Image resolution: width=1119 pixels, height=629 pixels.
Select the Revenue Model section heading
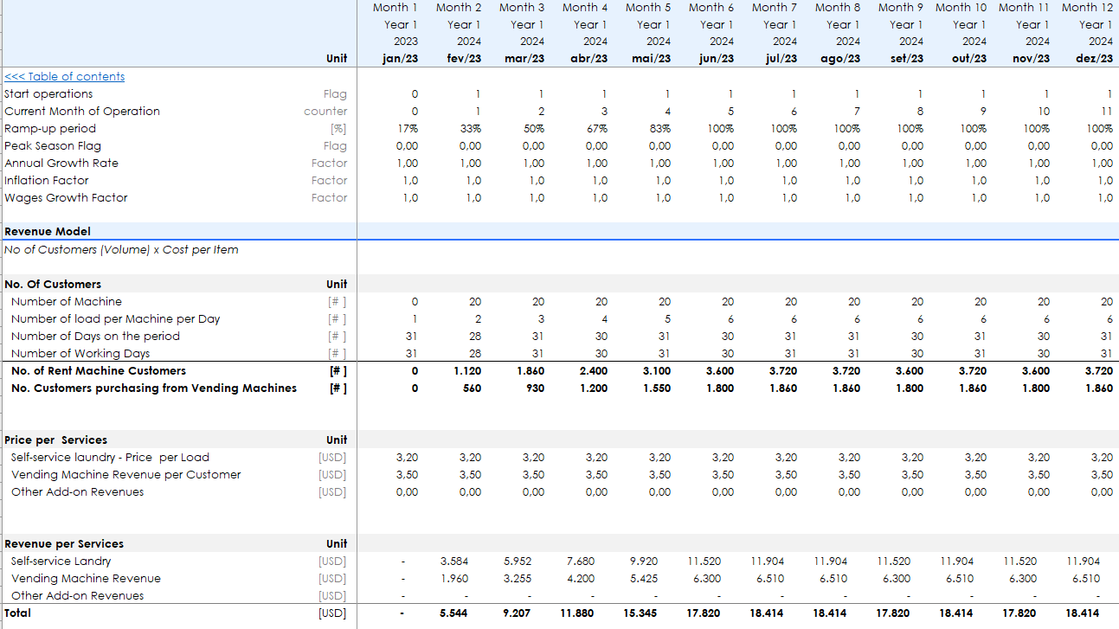coord(48,232)
